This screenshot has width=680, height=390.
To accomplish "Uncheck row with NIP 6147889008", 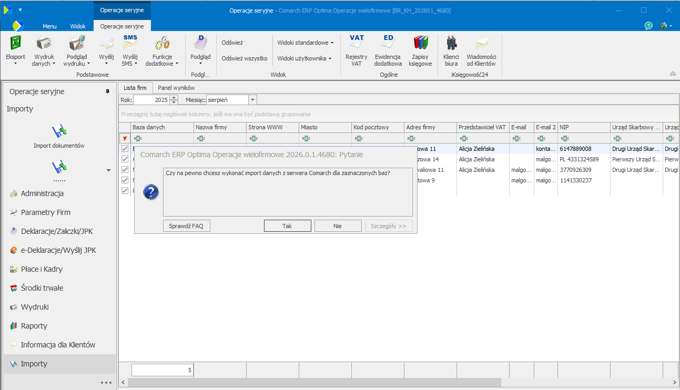I will [125, 149].
